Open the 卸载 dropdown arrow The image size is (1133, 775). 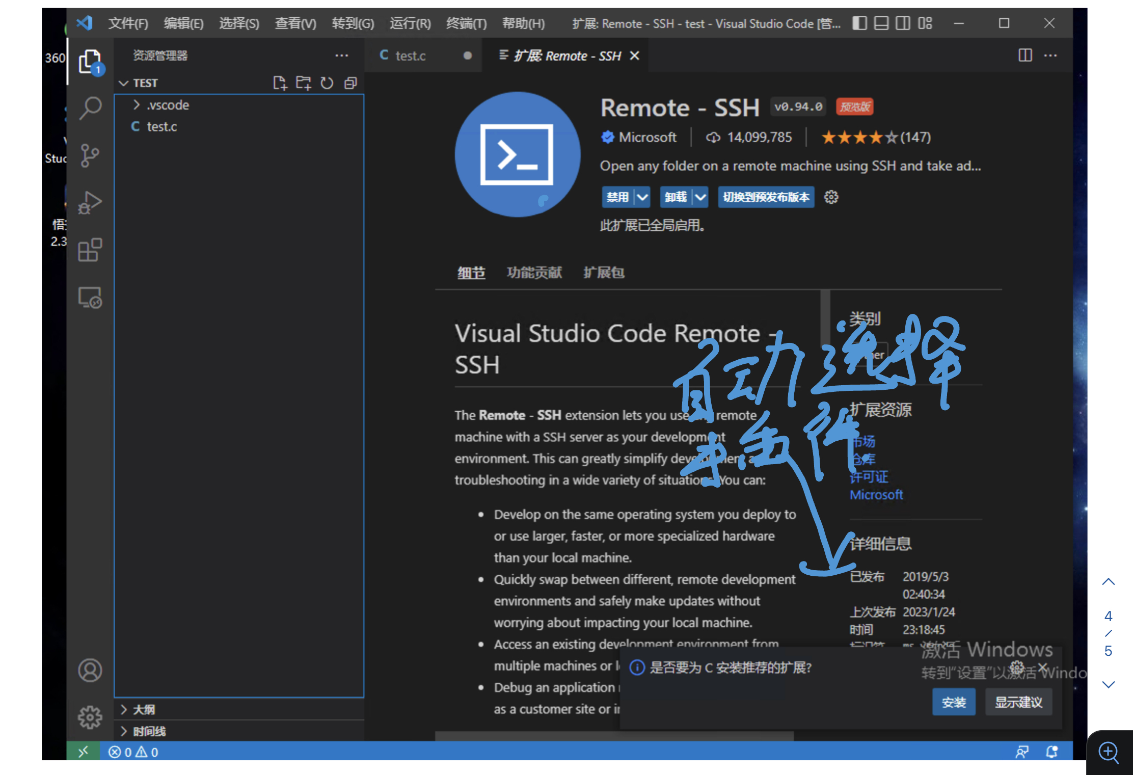pyautogui.click(x=701, y=197)
